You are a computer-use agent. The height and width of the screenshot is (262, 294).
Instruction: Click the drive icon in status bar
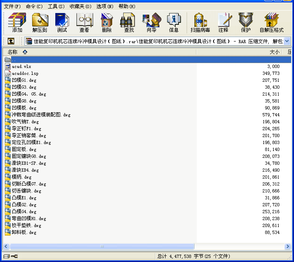(6, 256)
